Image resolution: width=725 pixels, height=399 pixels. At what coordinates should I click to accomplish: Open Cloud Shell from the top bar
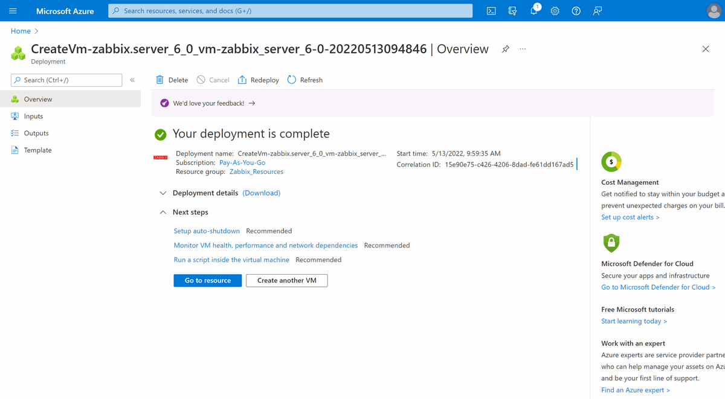(x=491, y=11)
